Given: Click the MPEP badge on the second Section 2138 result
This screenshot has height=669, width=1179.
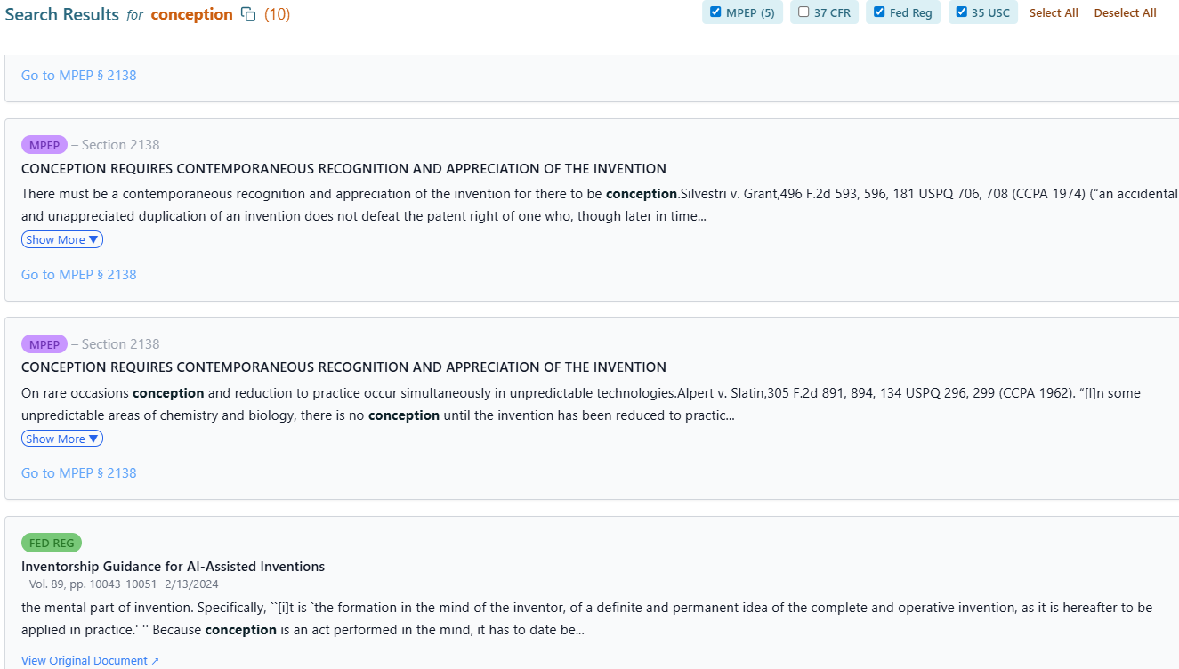Looking at the screenshot, I should 44,343.
